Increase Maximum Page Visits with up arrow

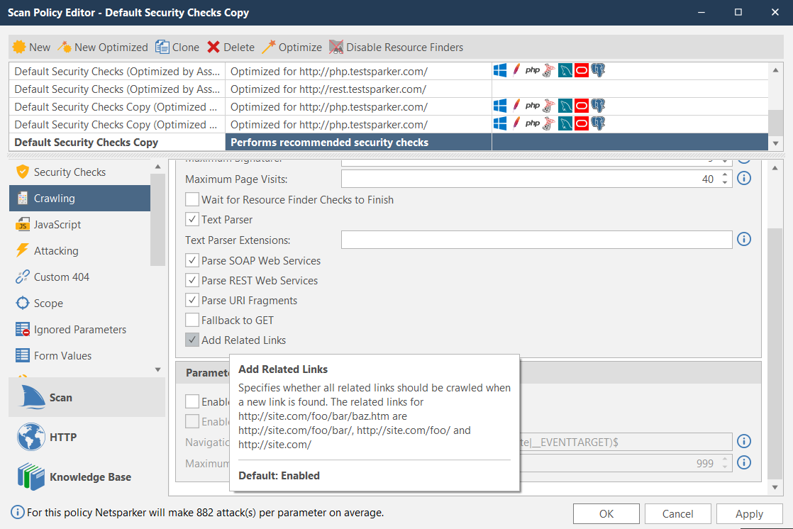[724, 175]
